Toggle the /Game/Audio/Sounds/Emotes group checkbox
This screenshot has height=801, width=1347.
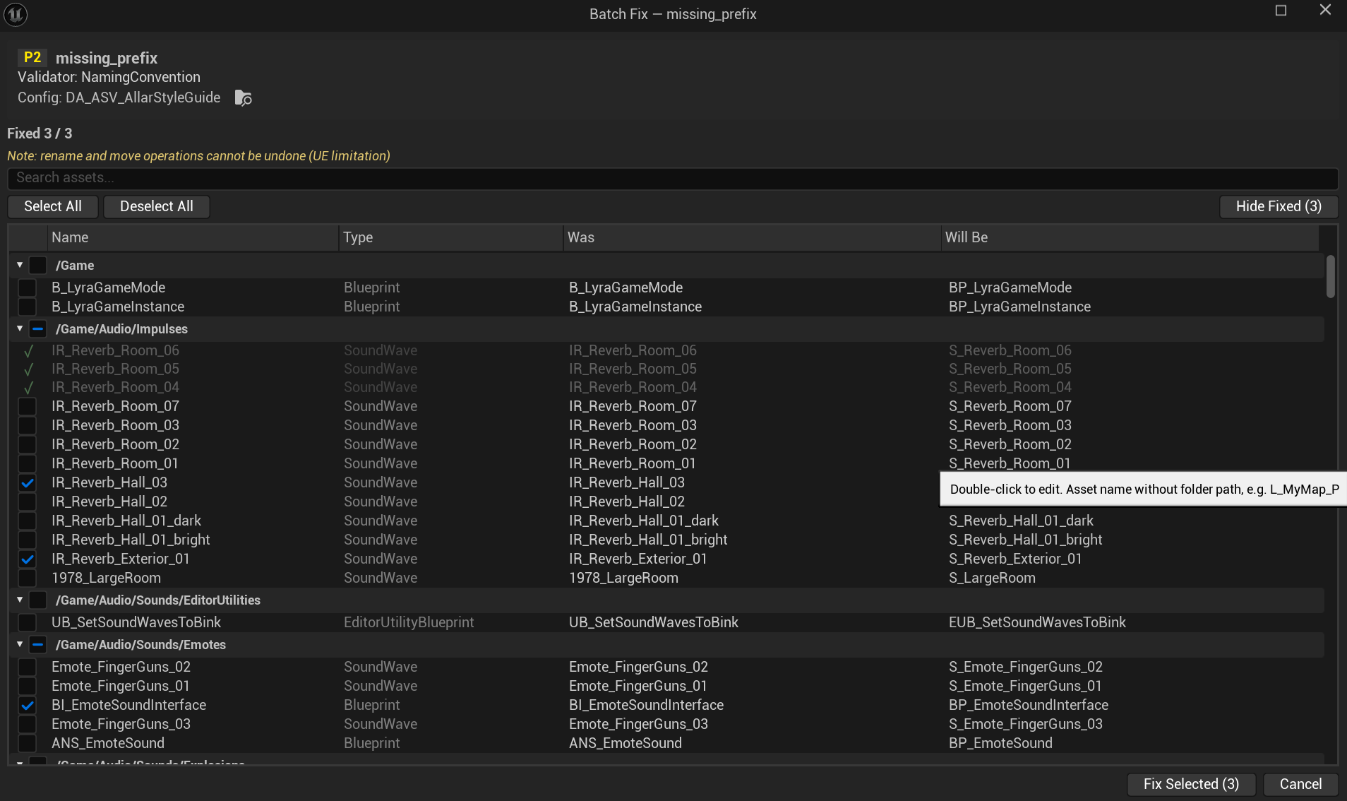[x=38, y=645]
